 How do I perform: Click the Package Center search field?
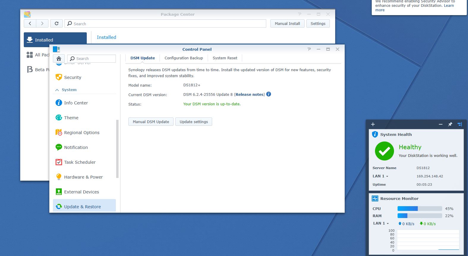[165, 23]
